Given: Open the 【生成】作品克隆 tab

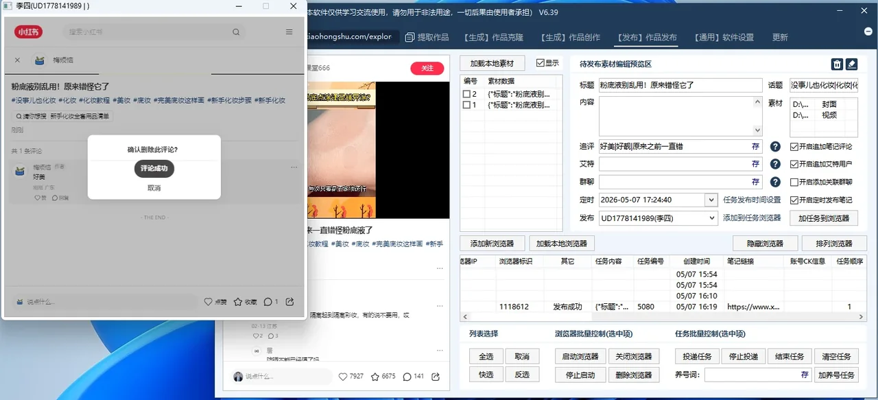Looking at the screenshot, I should coord(493,38).
